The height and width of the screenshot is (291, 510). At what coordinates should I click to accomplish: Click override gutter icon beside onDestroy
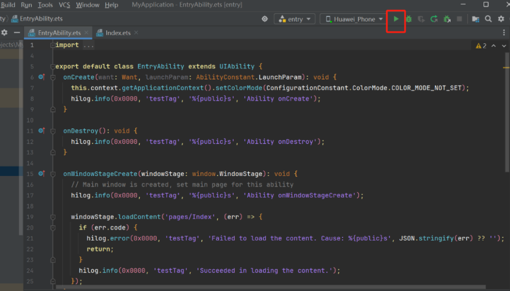(x=41, y=131)
